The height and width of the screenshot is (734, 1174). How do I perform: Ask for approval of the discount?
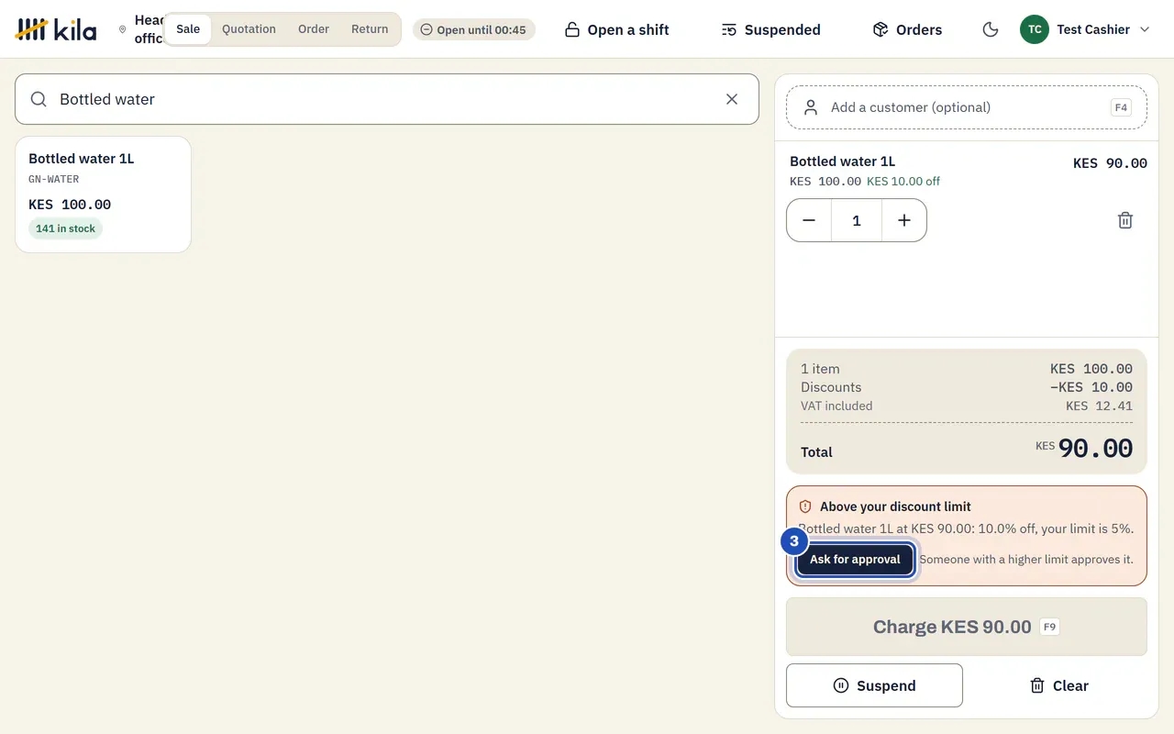[855, 560]
